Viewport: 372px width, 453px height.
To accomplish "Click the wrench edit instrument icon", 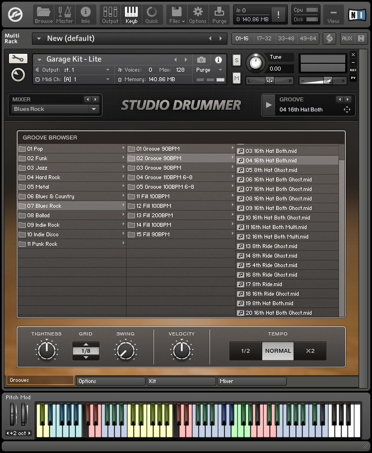I will 18,59.
